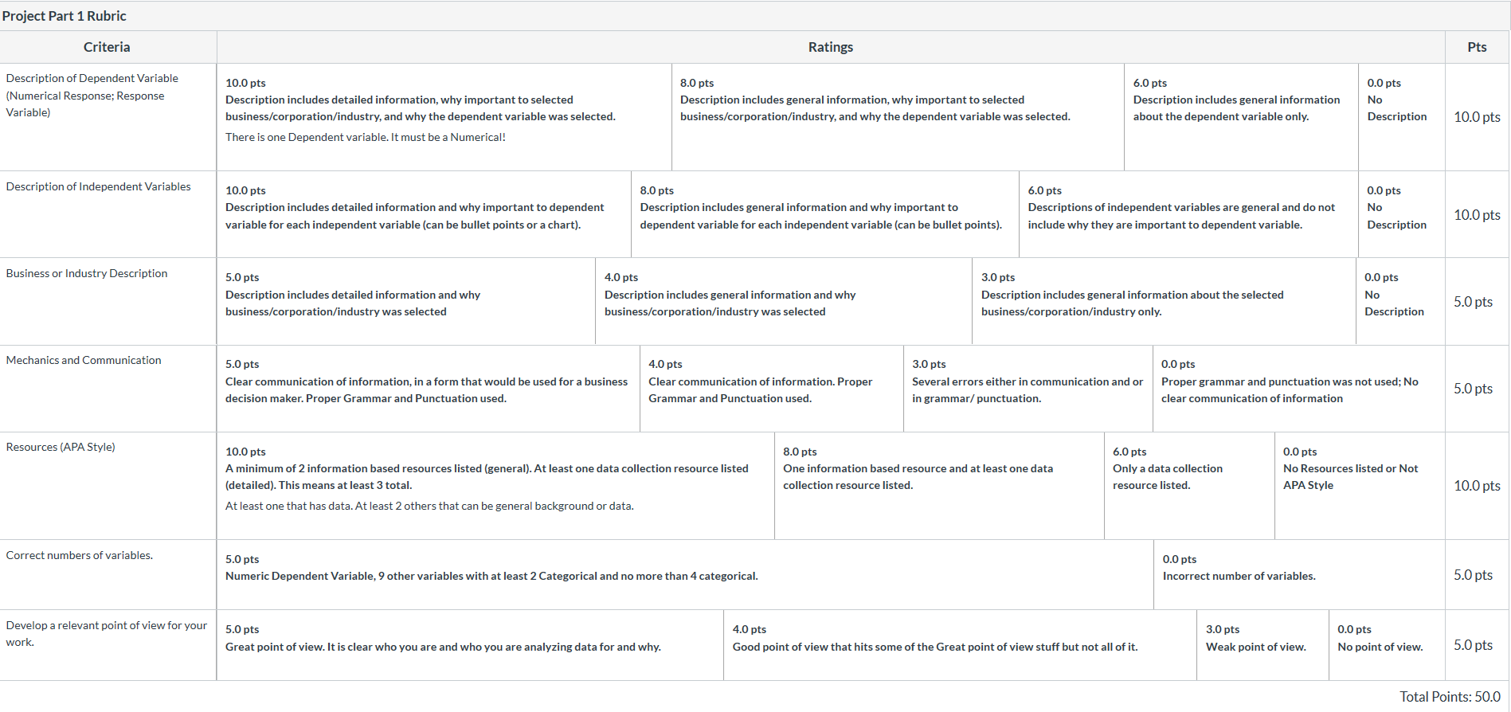Select the 10.0 pts Dependent Variable rating
Viewport: 1511px width, 712px height.
pos(444,117)
